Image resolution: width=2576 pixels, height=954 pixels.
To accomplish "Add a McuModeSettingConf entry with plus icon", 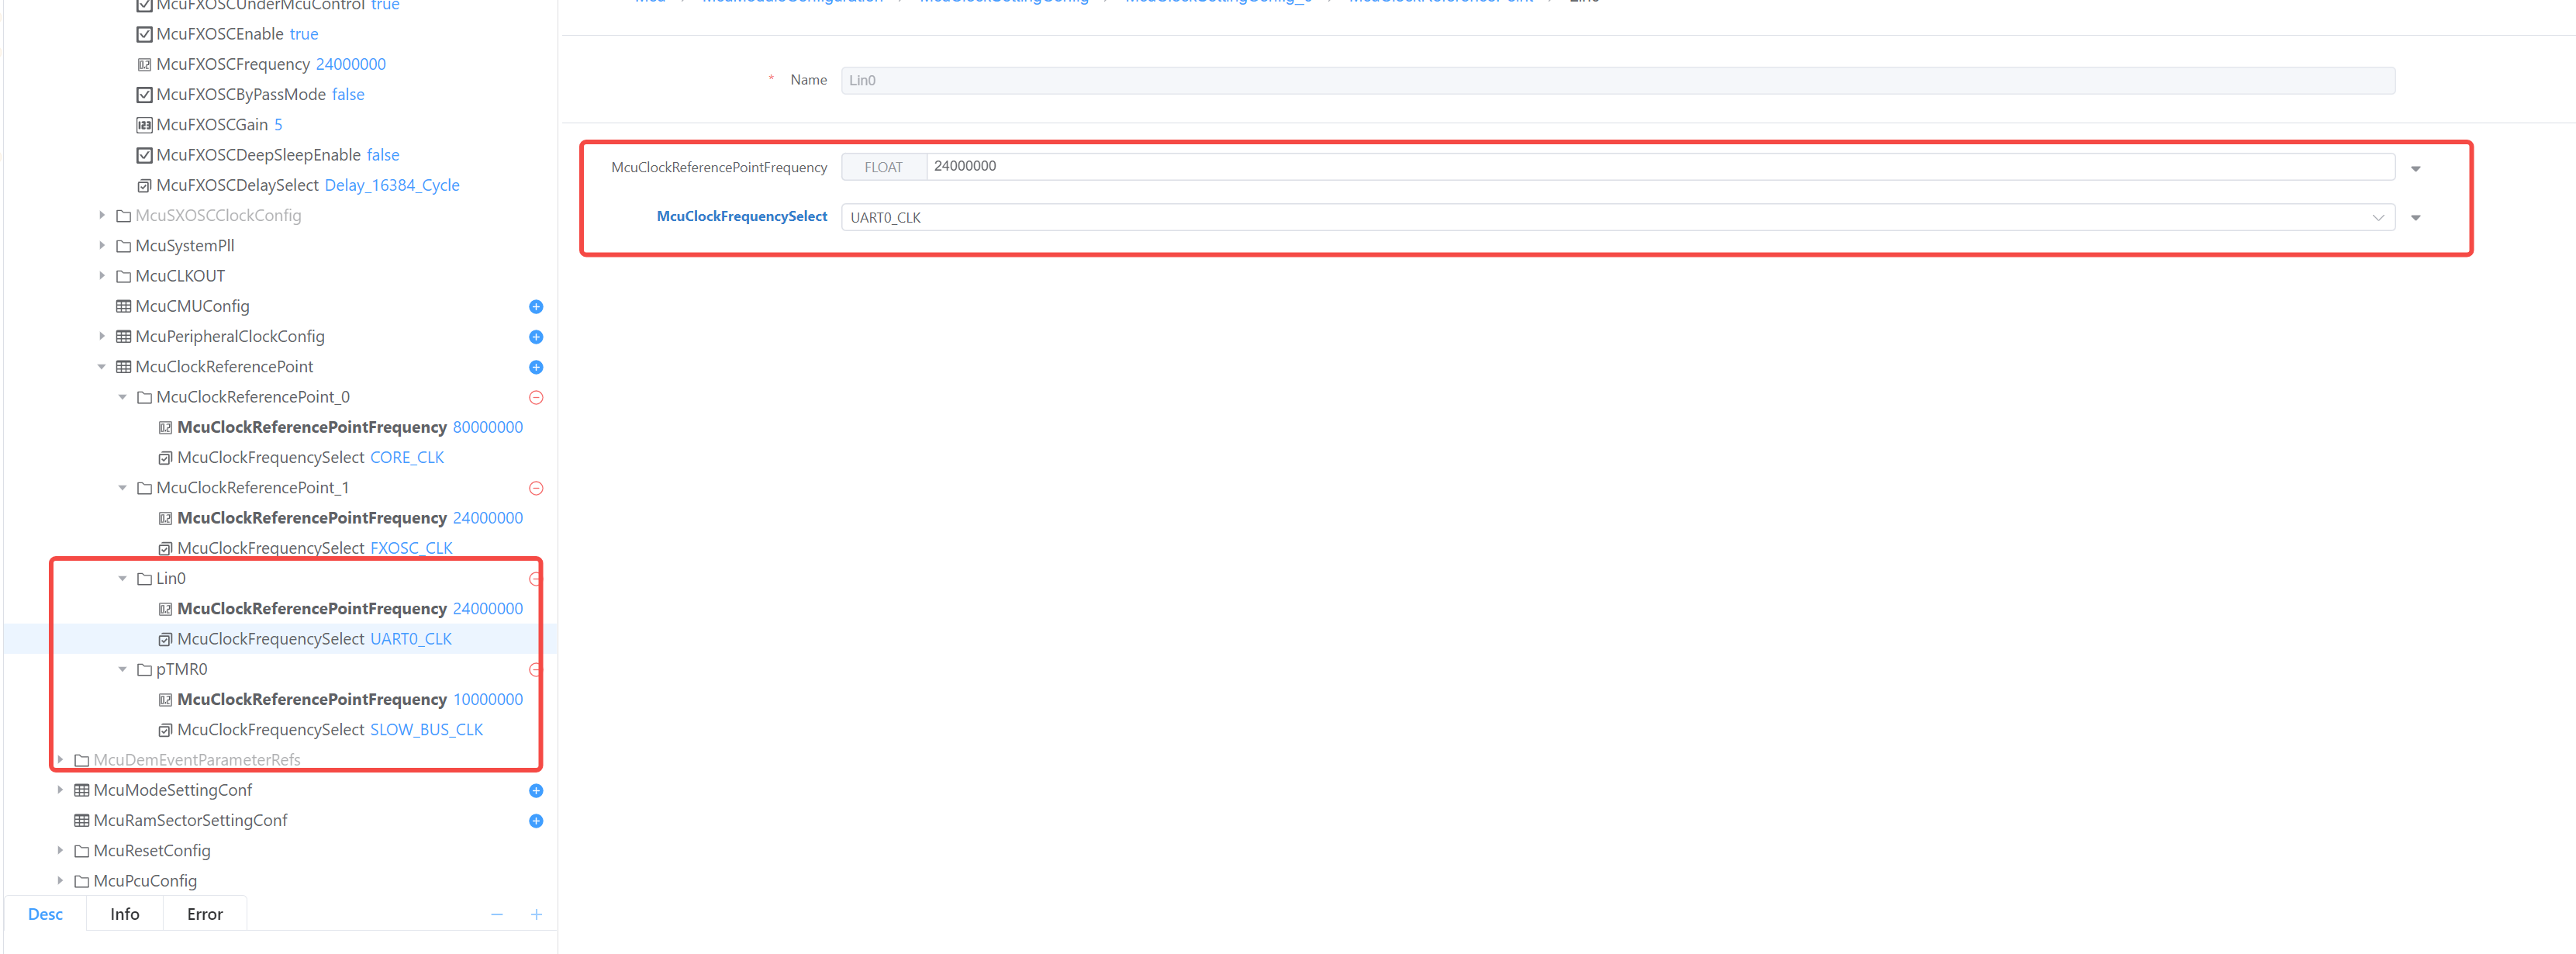I will click(x=536, y=791).
